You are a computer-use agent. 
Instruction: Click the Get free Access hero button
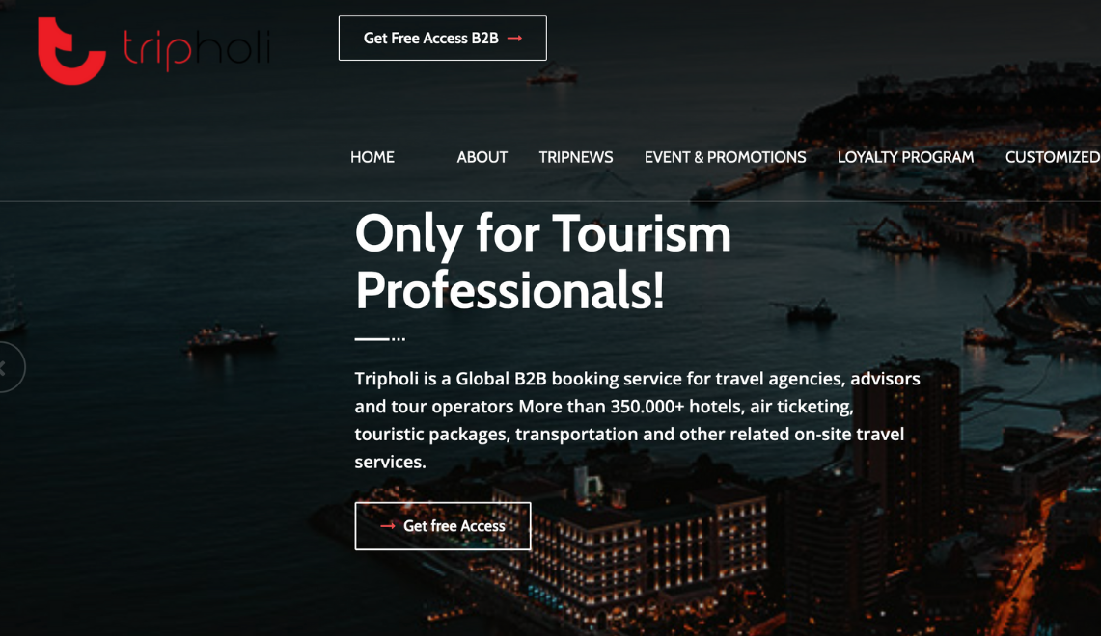[x=442, y=526]
